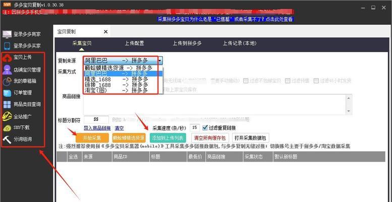Click the 商品链接 scrollbar down arrow
Image resolution: width=392 pixels, height=202 pixels.
(x=349, y=111)
